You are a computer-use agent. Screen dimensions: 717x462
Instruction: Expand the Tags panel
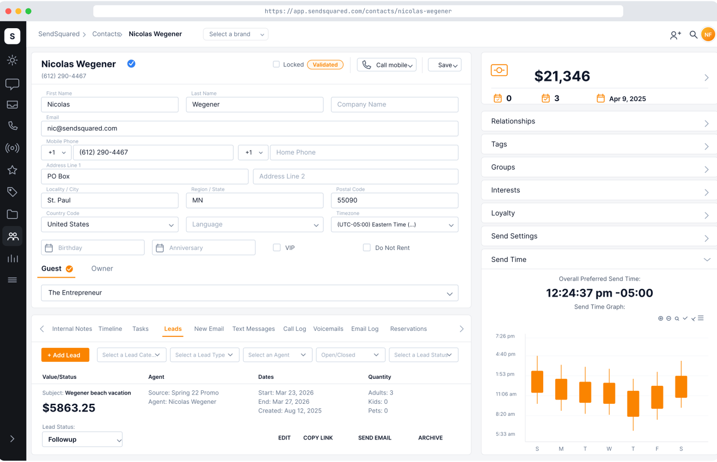click(x=599, y=144)
